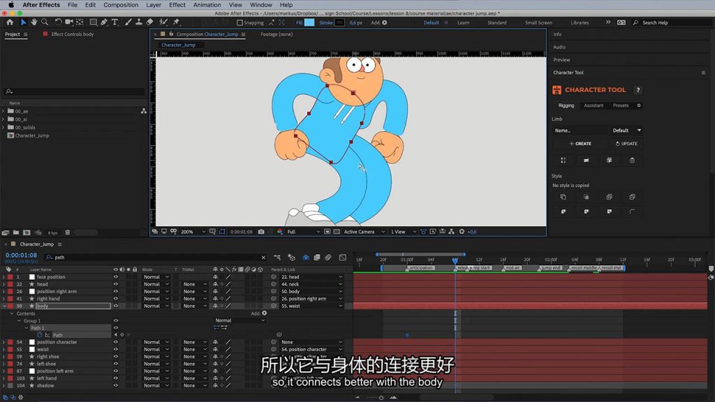Select the Home icon in the toolbar
The height and width of the screenshot is (402, 715).
(x=10, y=22)
